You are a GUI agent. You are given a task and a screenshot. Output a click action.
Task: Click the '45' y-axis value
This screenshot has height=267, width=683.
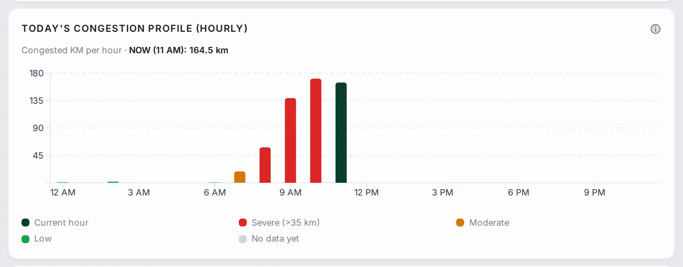click(x=38, y=156)
